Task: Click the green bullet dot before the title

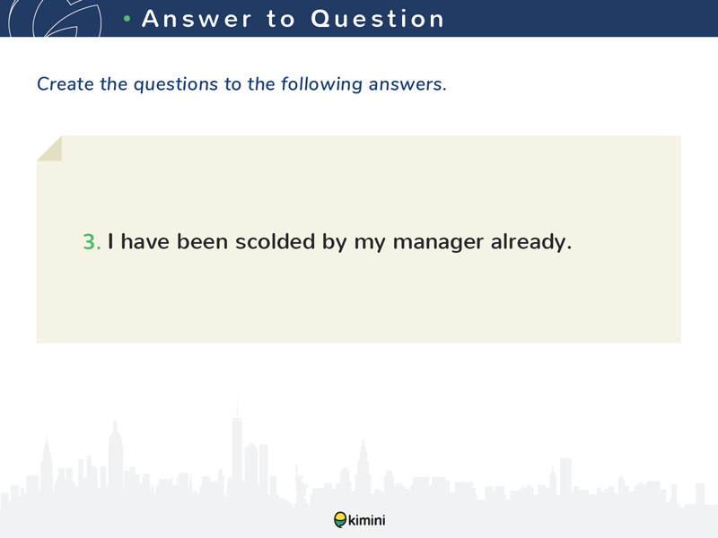Action: pos(128,19)
